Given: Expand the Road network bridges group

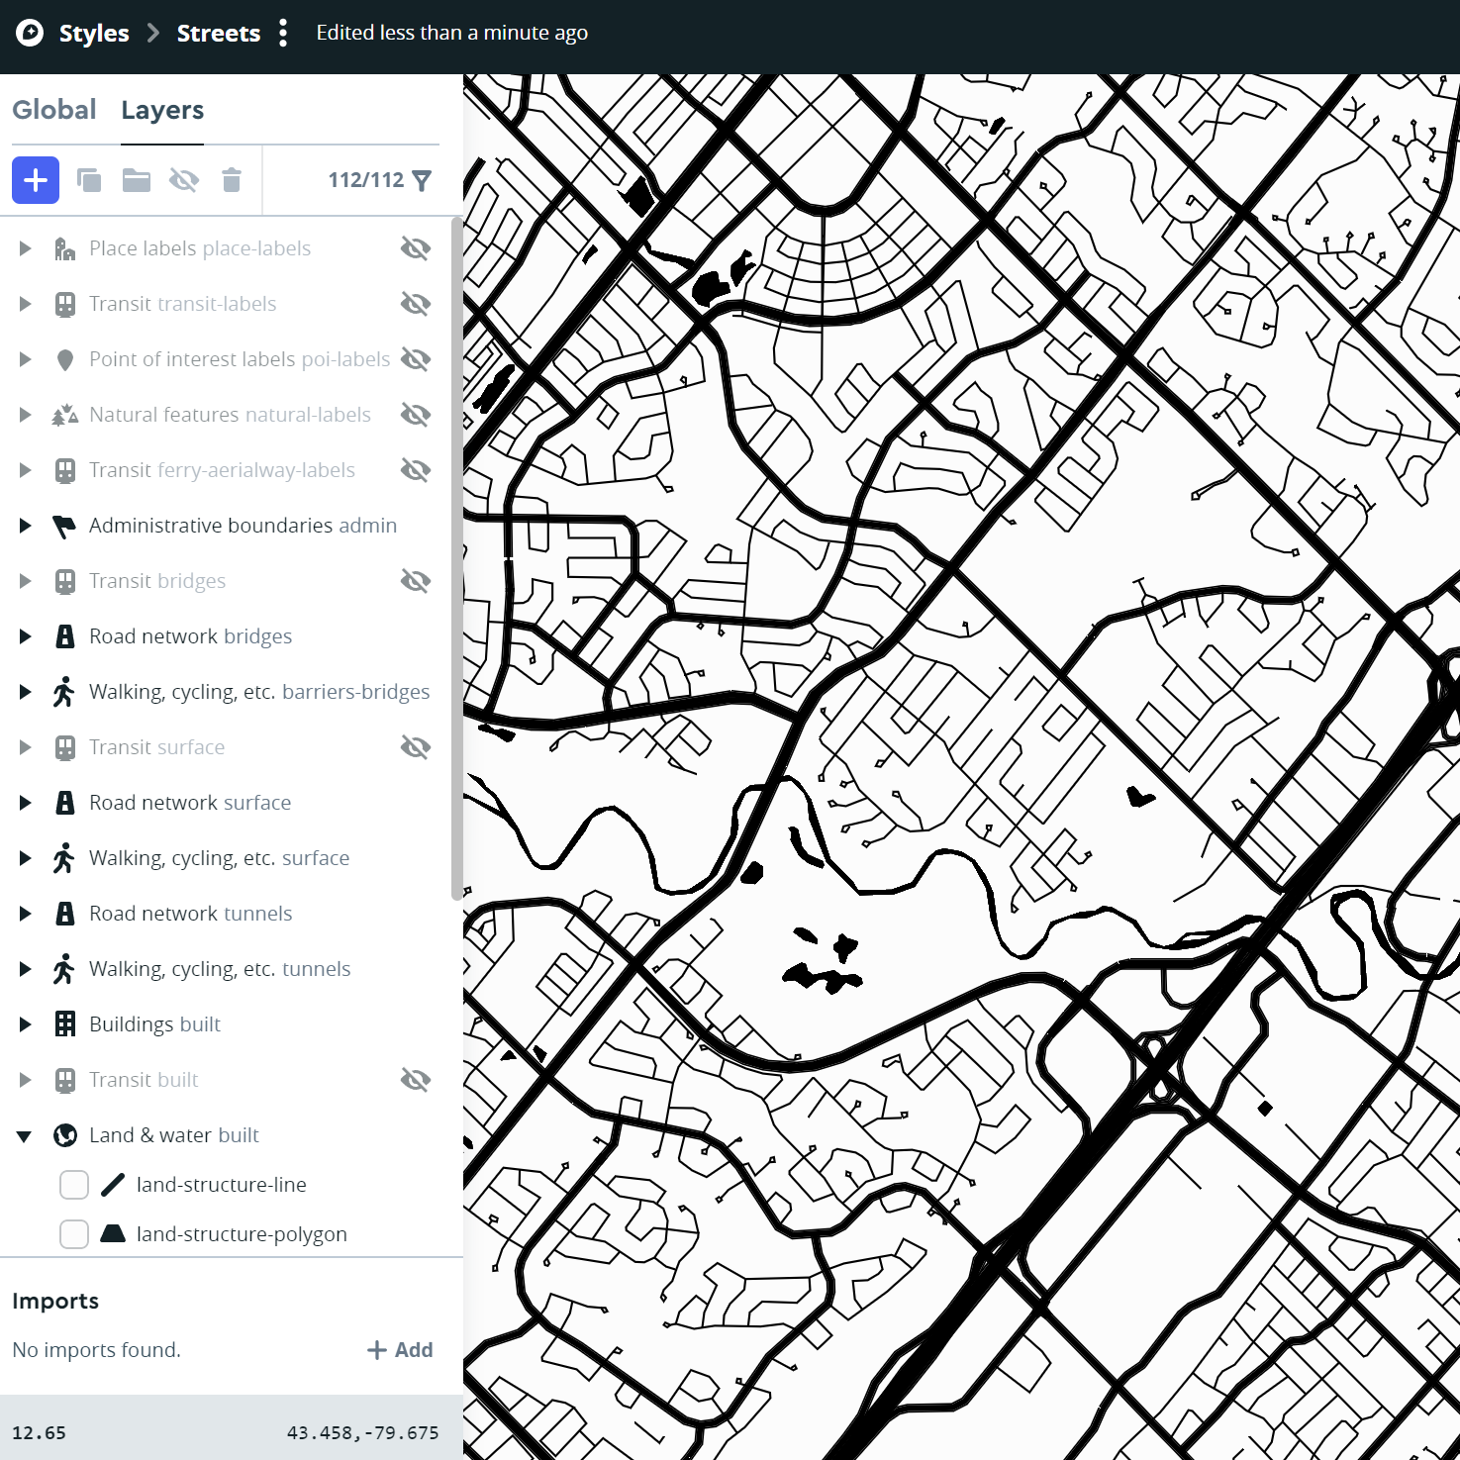Looking at the screenshot, I should (x=25, y=636).
